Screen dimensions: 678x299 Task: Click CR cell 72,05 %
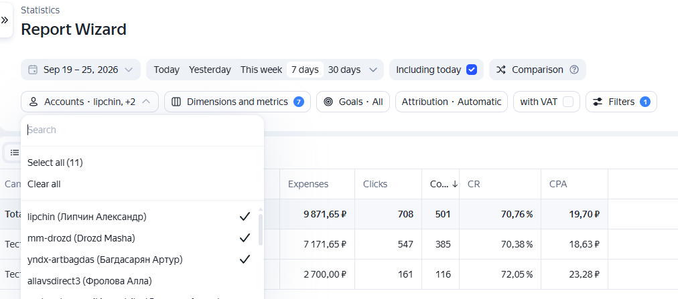517,274
